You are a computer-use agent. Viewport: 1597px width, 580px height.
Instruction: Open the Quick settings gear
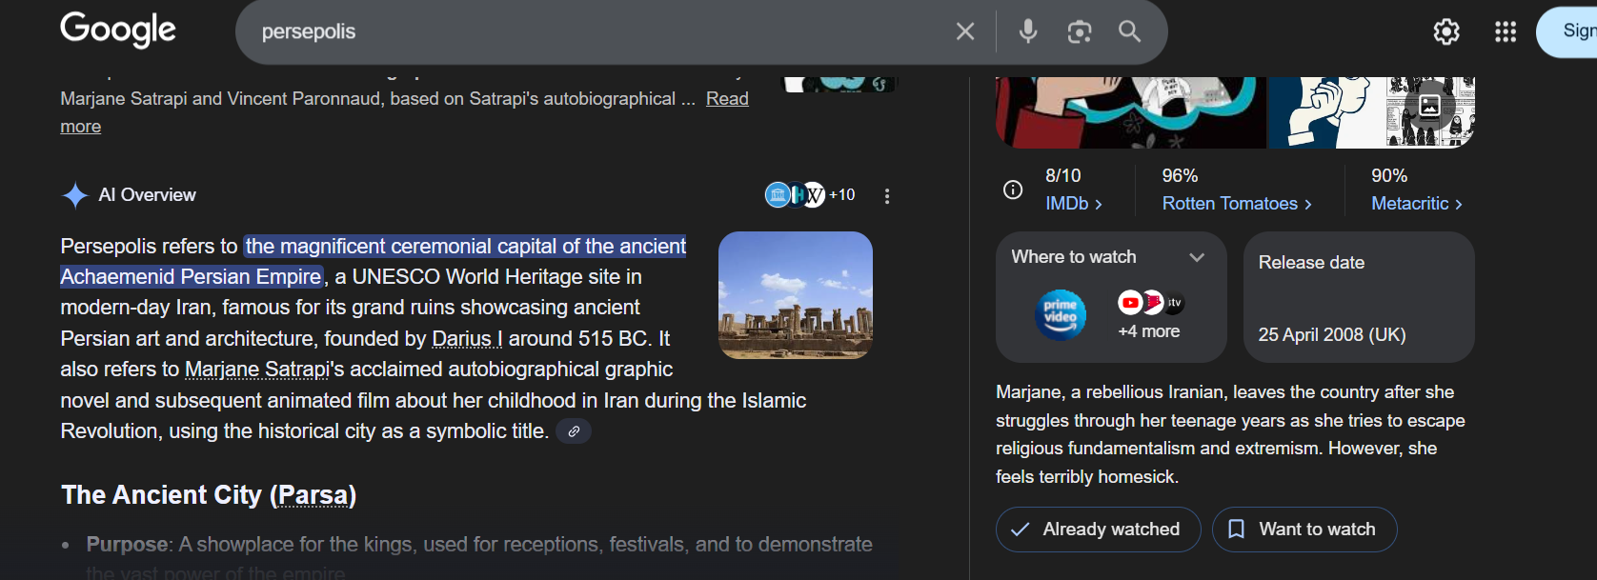1445,31
